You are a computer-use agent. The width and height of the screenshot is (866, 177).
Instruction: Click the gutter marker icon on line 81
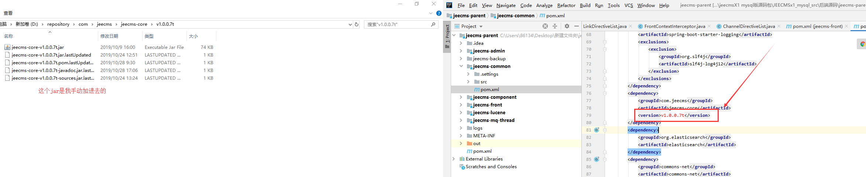(x=597, y=130)
